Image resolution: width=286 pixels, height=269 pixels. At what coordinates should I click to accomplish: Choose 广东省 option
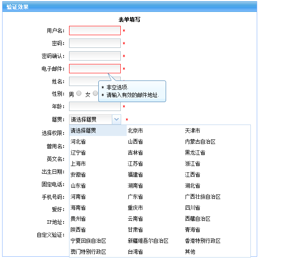135,197
